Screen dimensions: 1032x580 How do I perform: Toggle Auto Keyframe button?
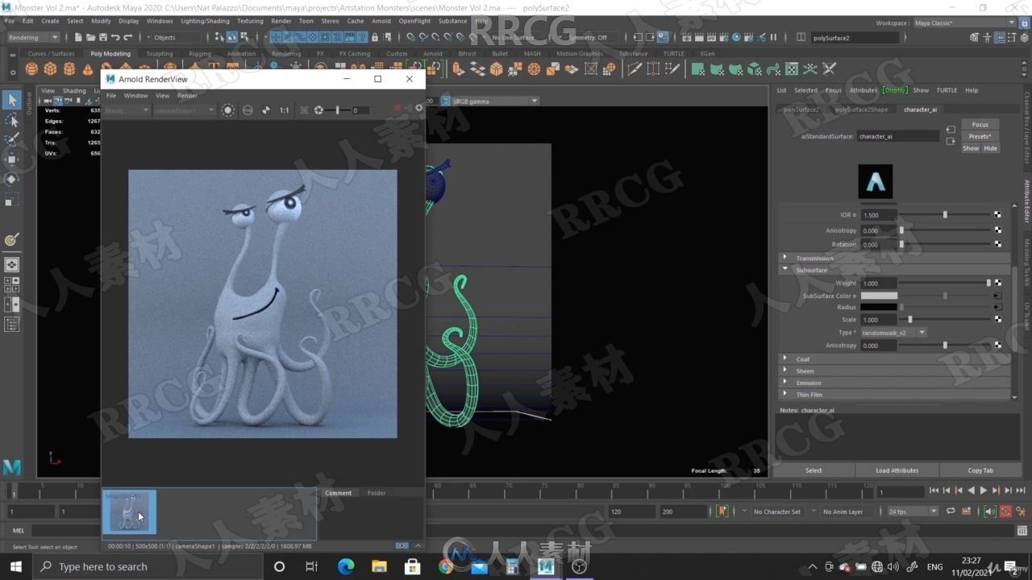1005,512
